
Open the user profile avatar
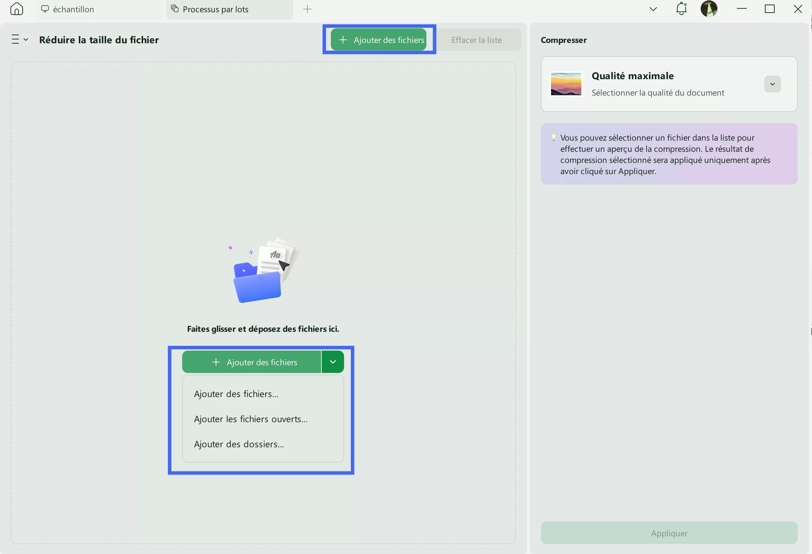click(709, 9)
